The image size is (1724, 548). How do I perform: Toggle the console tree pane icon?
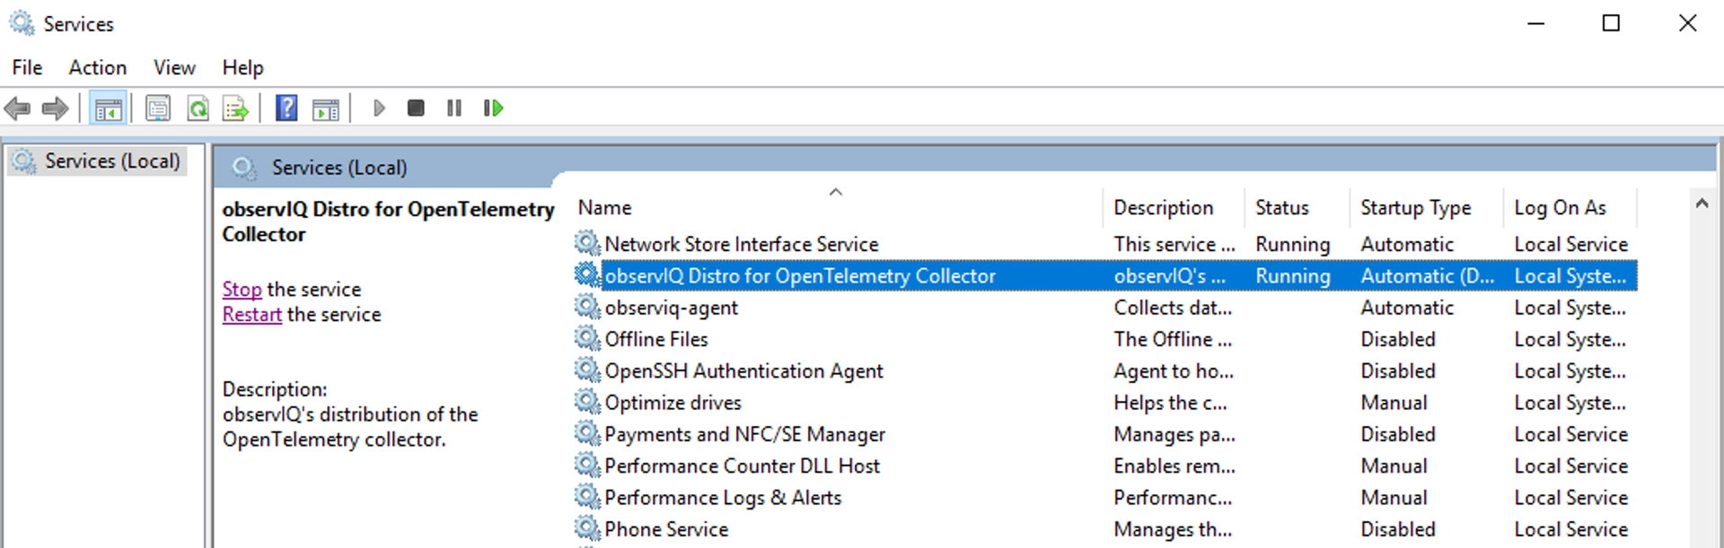coord(109,109)
